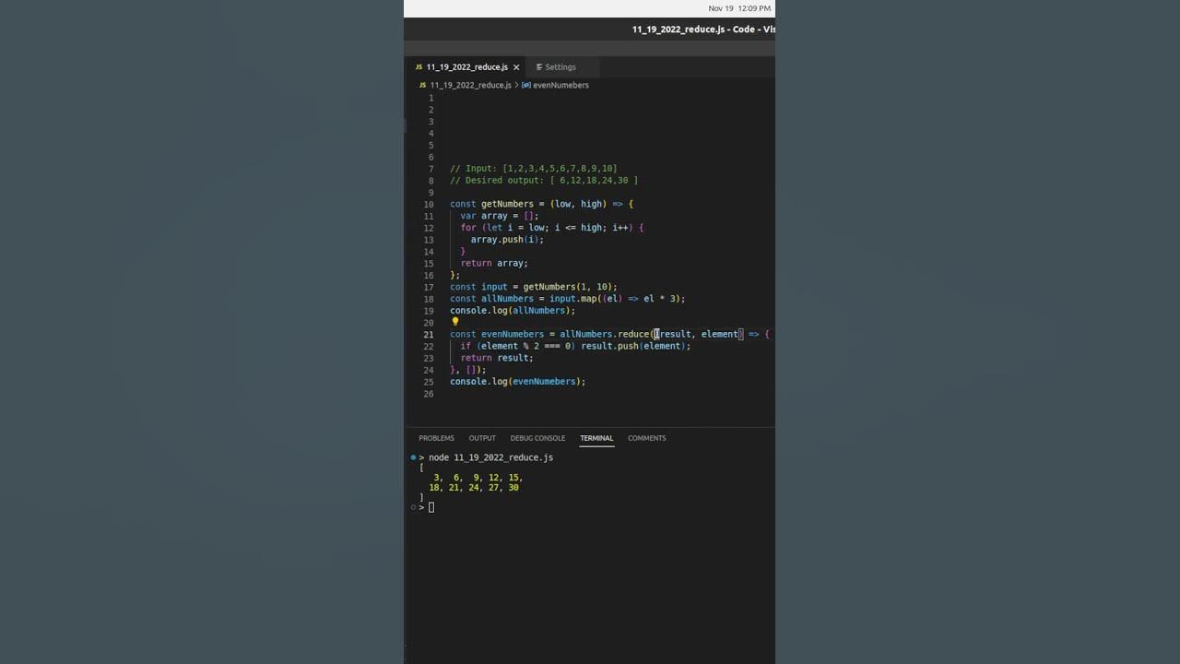Click the JS file icon in the editor tab
1180x664 pixels.
[419, 67]
